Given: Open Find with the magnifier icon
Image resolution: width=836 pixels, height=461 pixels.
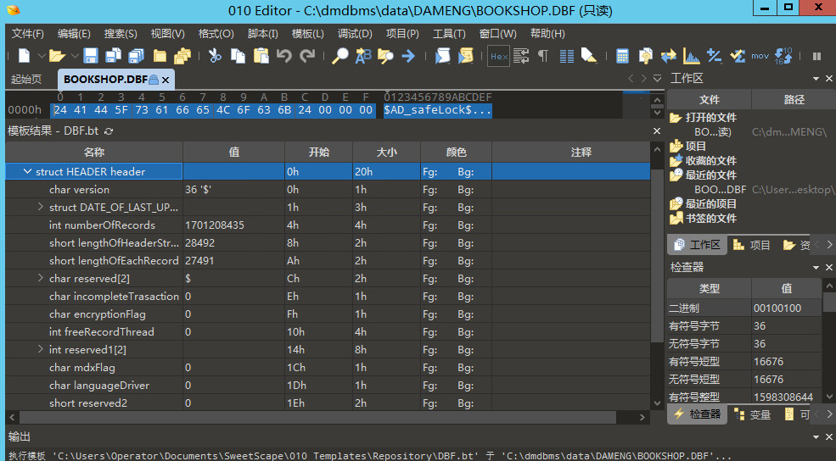Looking at the screenshot, I should (x=339, y=55).
